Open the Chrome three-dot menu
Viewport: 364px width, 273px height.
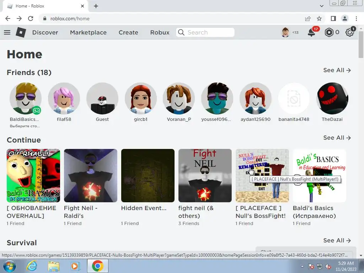click(x=356, y=18)
